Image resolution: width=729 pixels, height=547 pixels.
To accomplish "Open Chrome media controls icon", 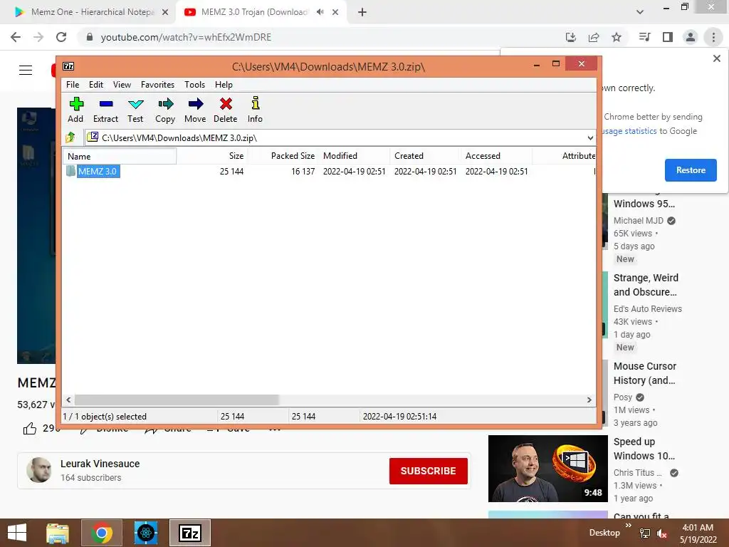I will pos(644,37).
